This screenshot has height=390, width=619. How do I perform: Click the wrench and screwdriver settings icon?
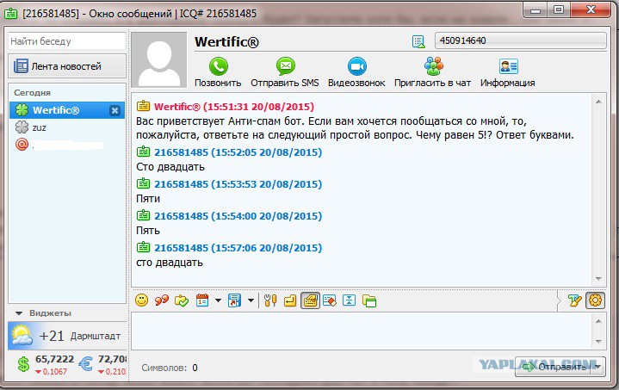click(270, 300)
